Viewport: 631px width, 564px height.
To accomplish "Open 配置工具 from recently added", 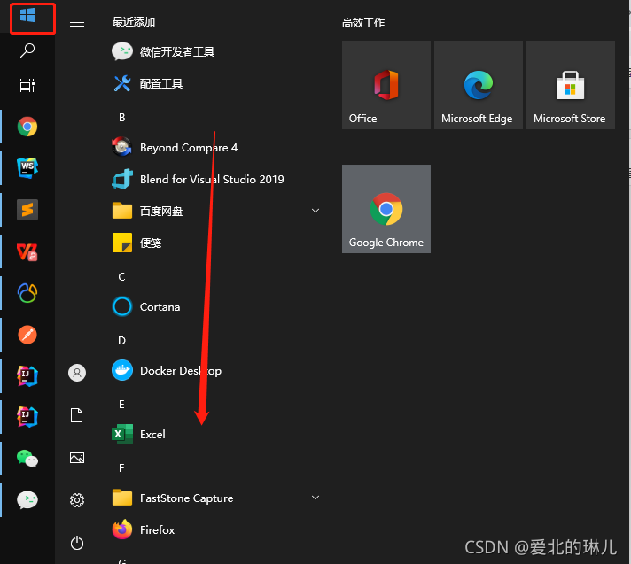I will (148, 83).
